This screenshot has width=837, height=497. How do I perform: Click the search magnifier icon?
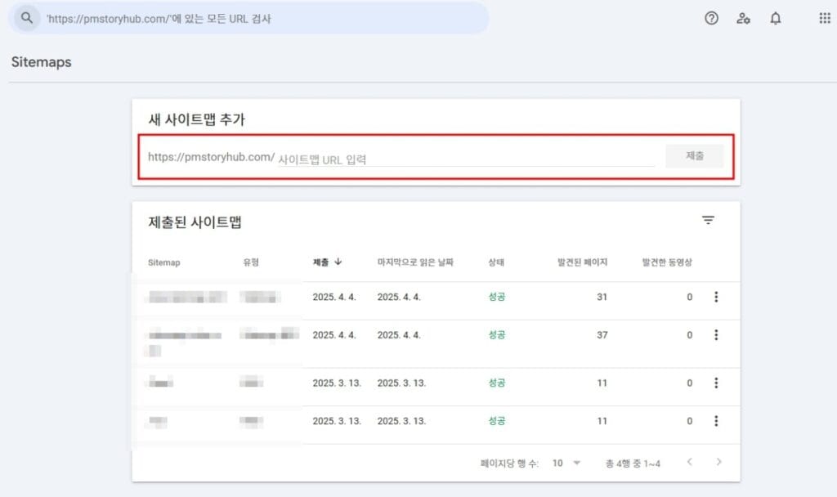click(29, 18)
